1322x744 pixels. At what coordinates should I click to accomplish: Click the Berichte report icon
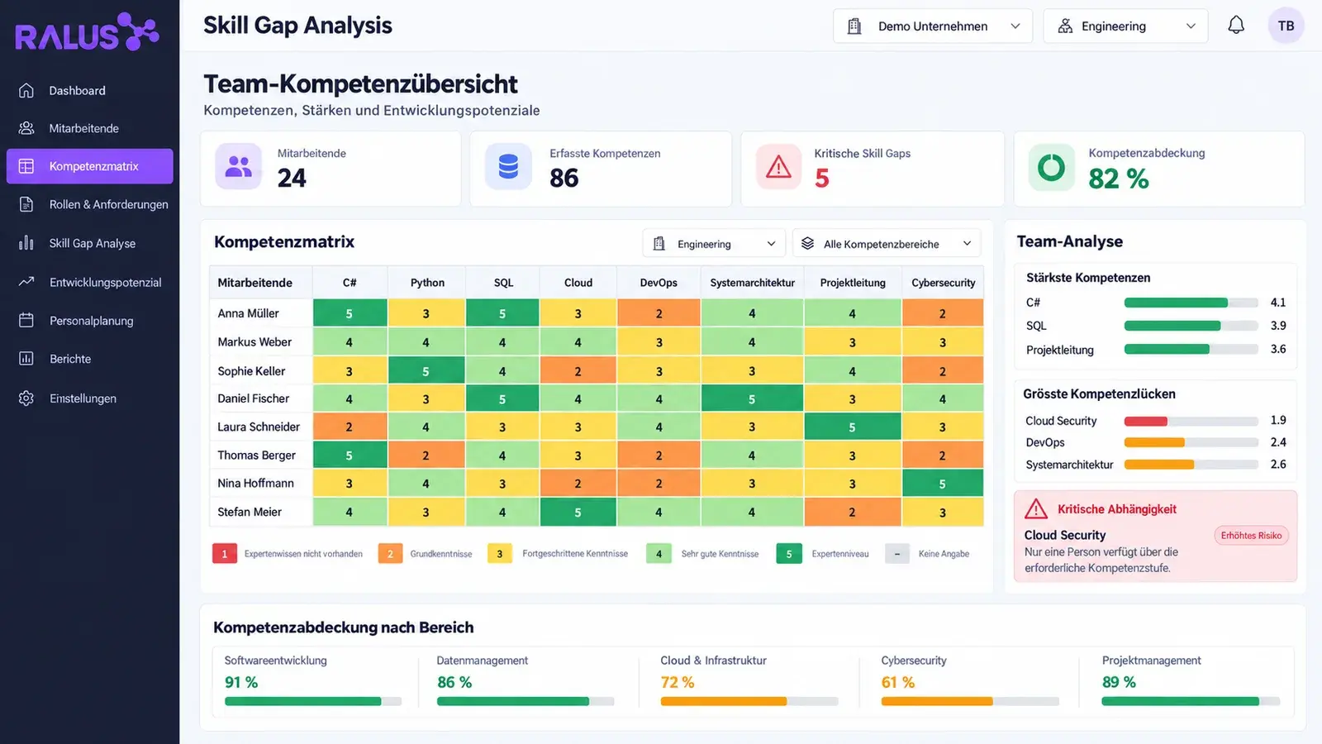[26, 359]
